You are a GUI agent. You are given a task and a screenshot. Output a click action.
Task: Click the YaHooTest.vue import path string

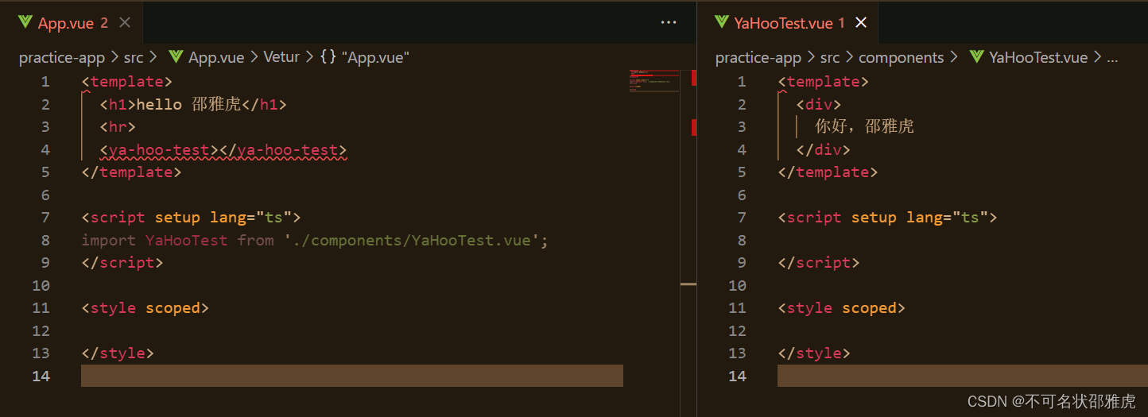tap(412, 240)
